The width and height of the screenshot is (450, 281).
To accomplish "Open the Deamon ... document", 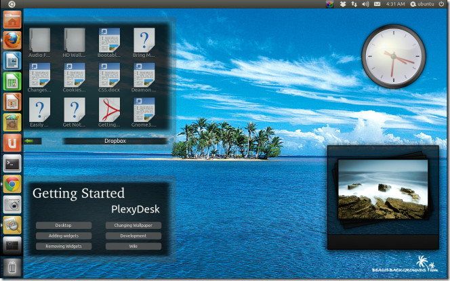I will 144,77.
